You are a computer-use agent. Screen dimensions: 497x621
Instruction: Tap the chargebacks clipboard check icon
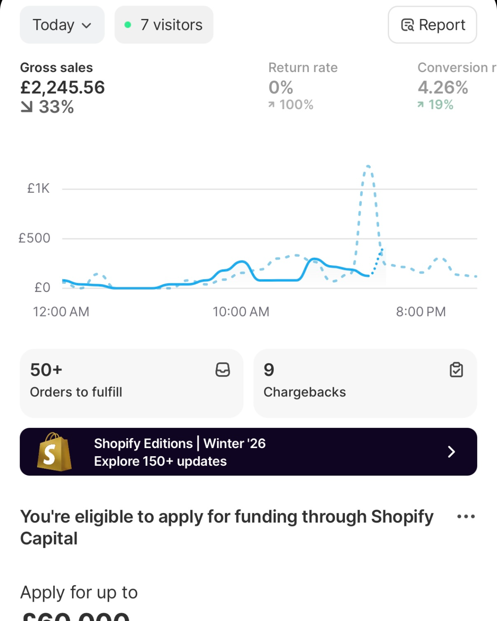[x=456, y=370]
